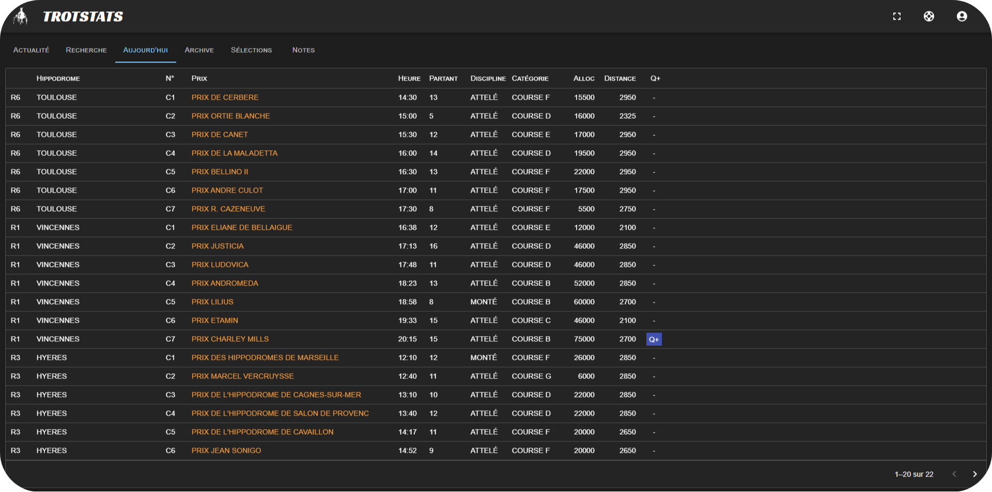This screenshot has width=992, height=492.
Task: Open the Notes tab
Action: 304,50
